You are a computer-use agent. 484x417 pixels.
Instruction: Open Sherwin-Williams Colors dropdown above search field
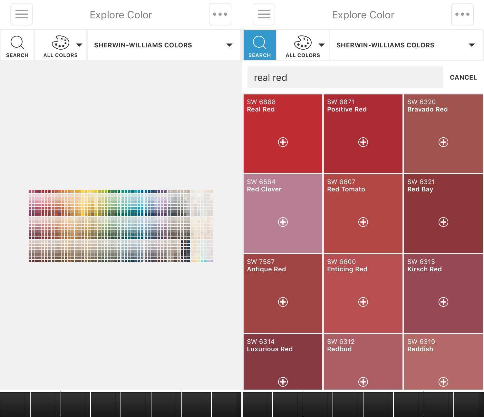click(x=406, y=45)
